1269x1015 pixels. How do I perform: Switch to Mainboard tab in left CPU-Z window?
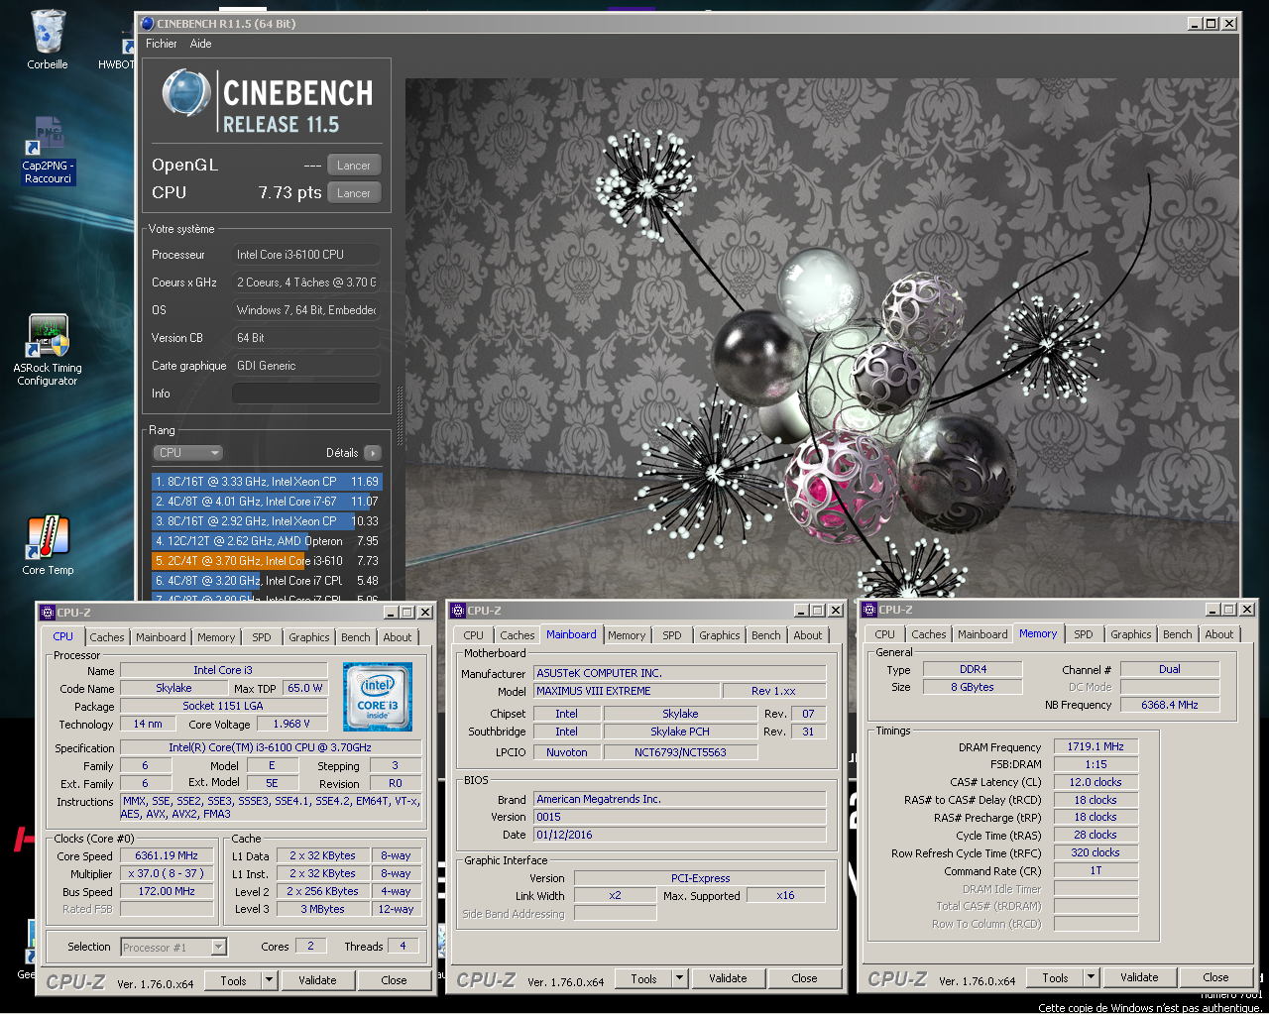coord(161,637)
